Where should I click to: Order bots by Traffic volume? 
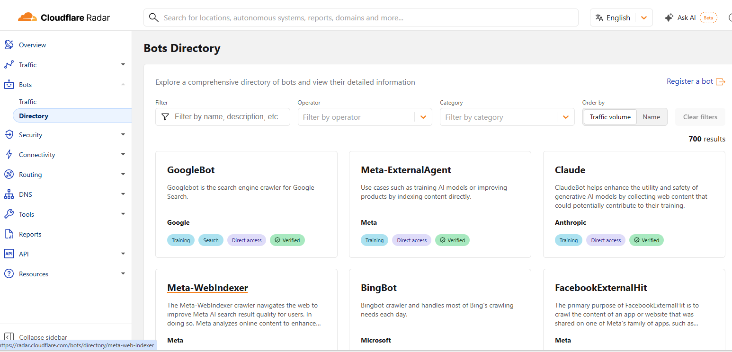610,117
